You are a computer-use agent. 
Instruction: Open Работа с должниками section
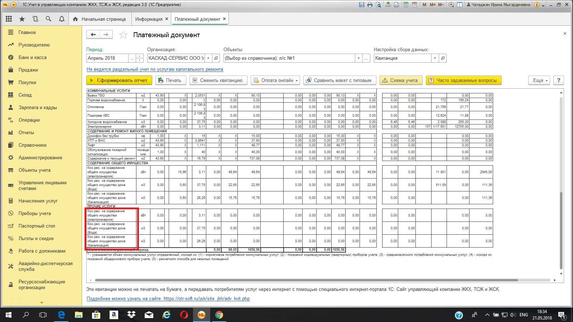tap(42, 251)
